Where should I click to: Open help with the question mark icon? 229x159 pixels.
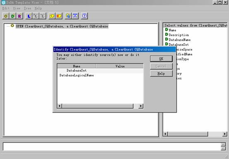84,16
